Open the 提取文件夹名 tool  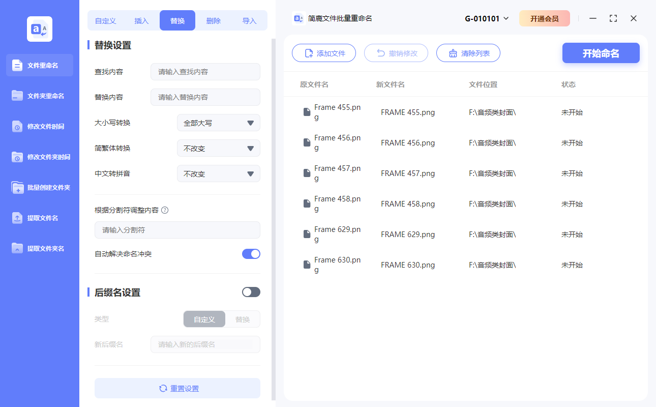click(x=39, y=248)
